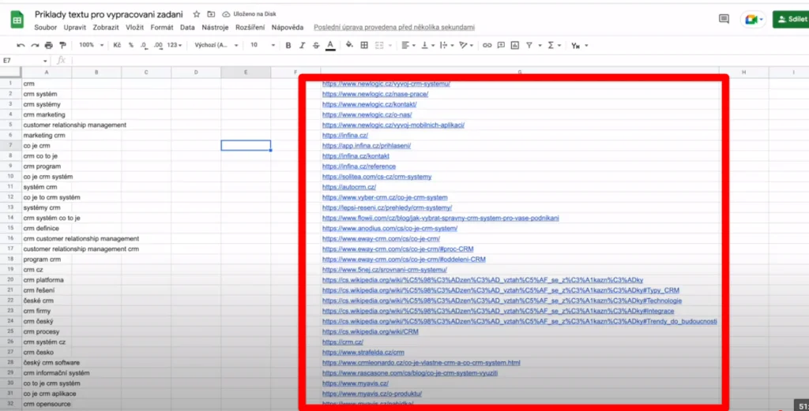Click the insert link icon
The width and height of the screenshot is (809, 411).
487,45
